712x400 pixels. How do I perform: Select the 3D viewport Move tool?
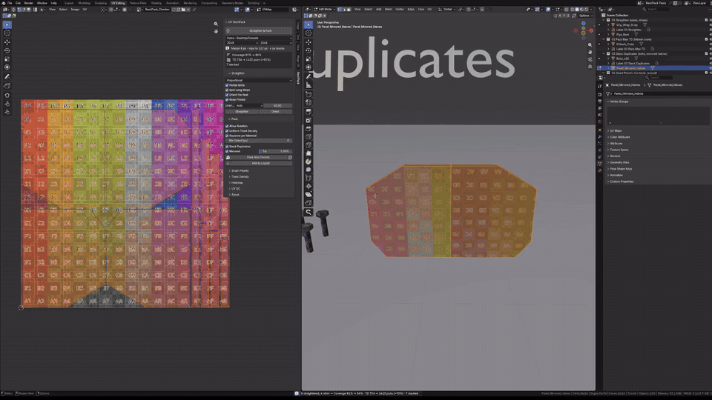coord(309,41)
